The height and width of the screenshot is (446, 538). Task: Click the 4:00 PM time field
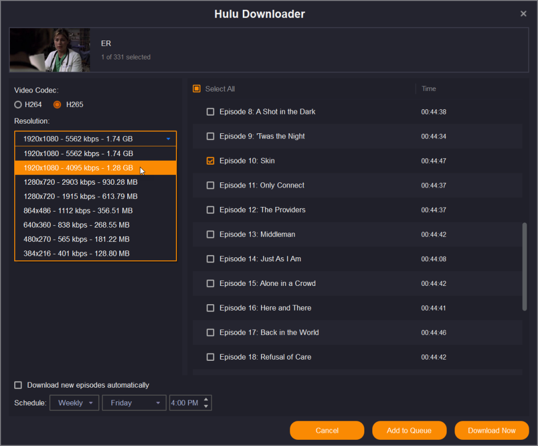tap(185, 403)
